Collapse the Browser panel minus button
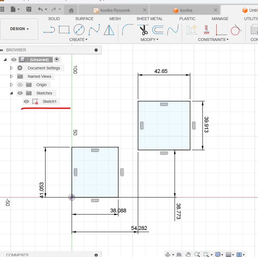 (x=96, y=50)
